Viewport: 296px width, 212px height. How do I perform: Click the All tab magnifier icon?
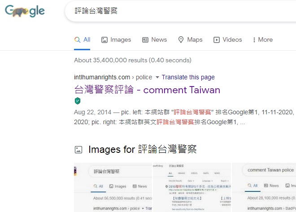[x=77, y=40]
